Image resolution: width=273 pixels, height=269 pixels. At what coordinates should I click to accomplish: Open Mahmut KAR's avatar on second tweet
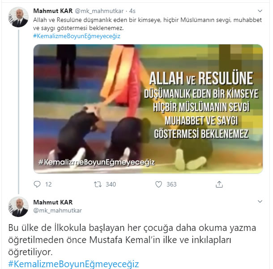tap(18, 207)
